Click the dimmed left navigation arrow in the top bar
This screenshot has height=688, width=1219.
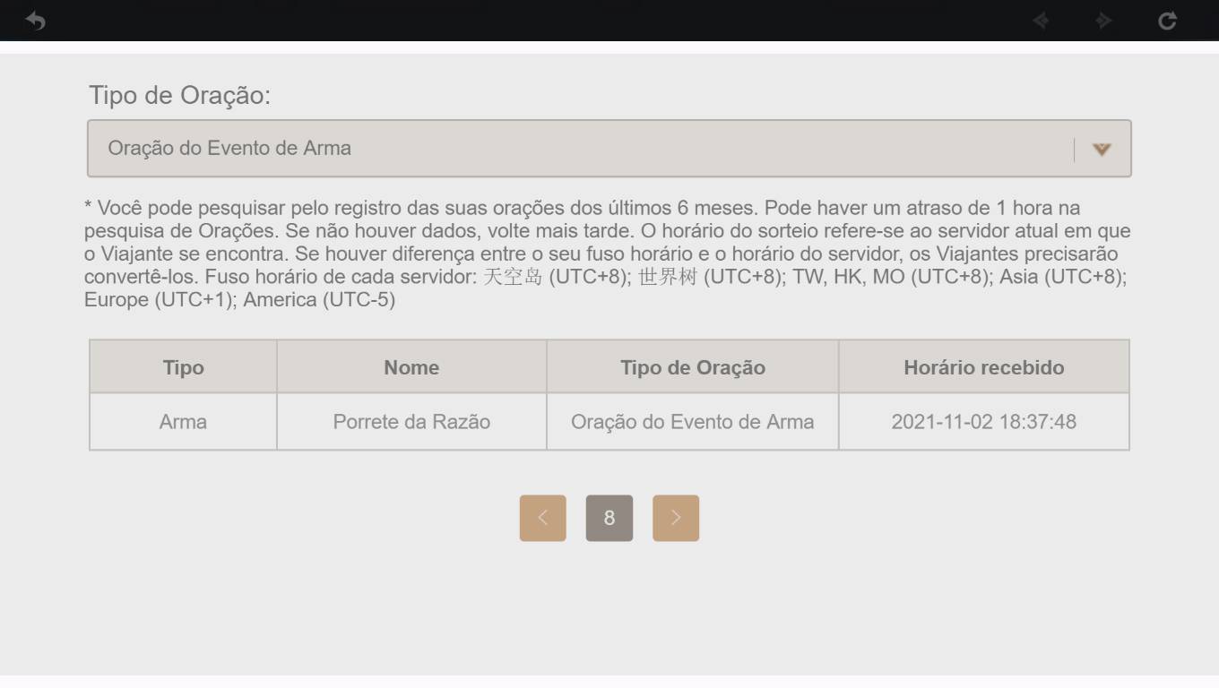tap(1041, 20)
